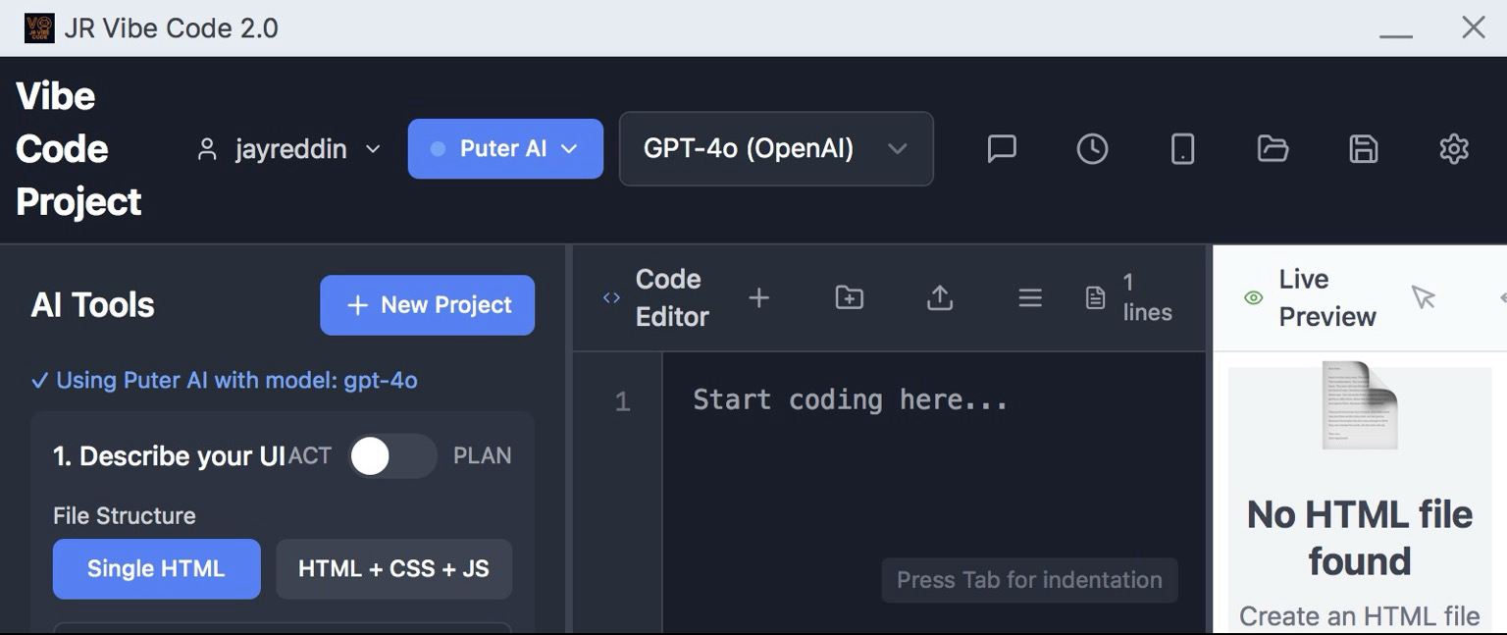This screenshot has width=1507, height=635.
Task: Click the Live Preview panel title
Action: pos(1327,297)
